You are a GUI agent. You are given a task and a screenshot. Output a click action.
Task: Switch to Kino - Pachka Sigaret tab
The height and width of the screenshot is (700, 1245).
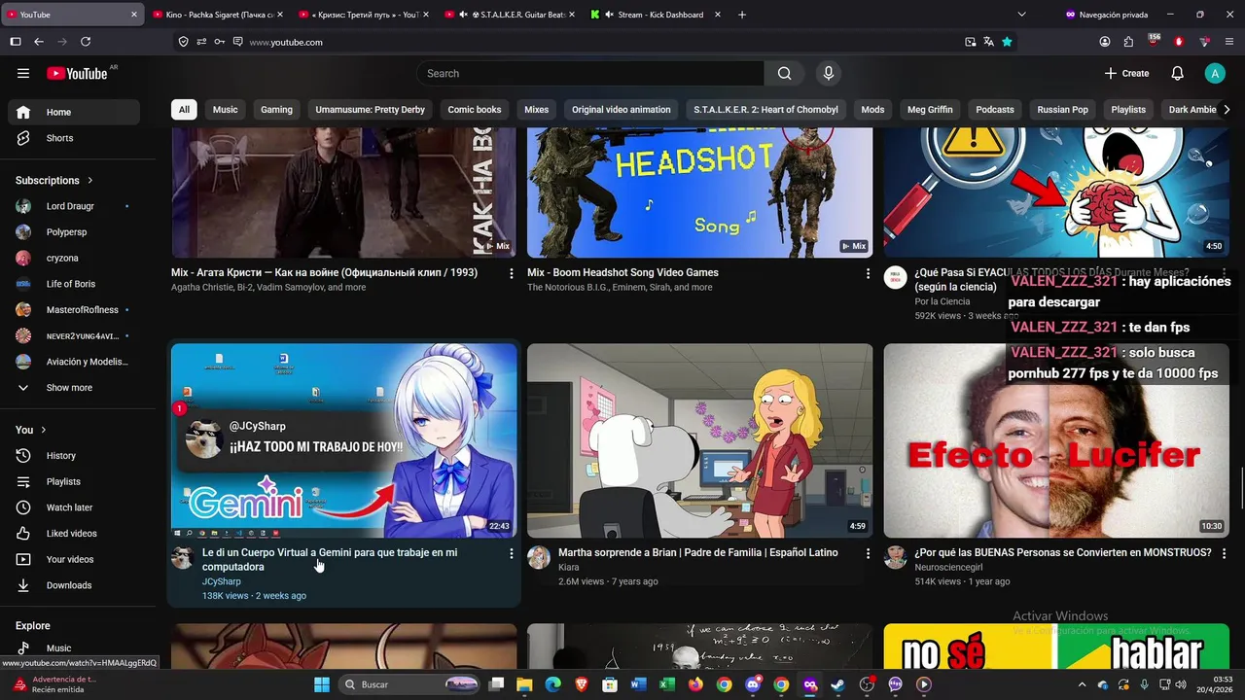(219, 15)
